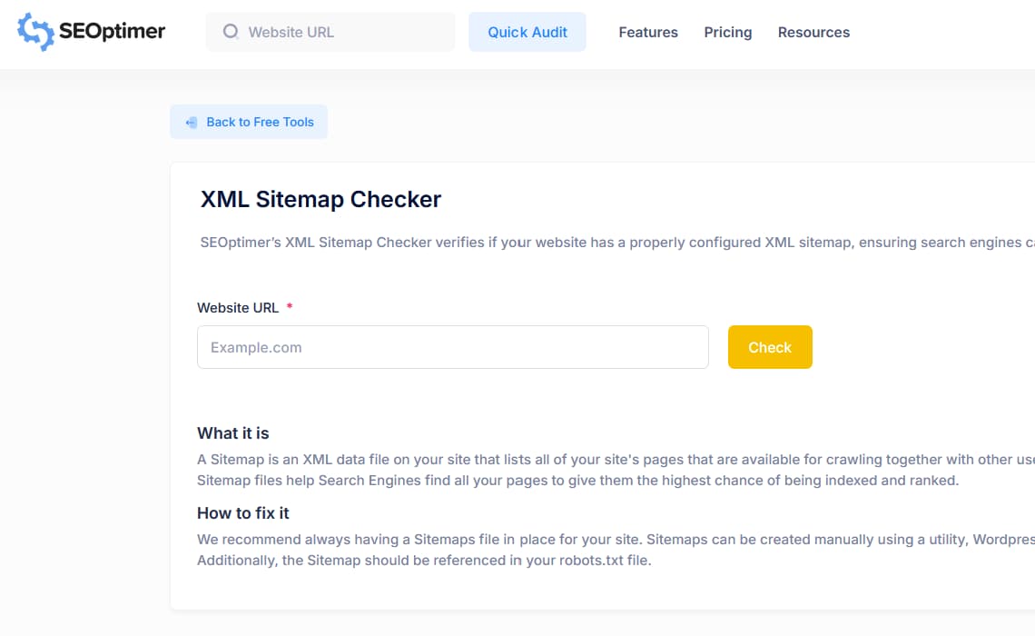Select the SEOptimer wordmark in the header

[113, 31]
